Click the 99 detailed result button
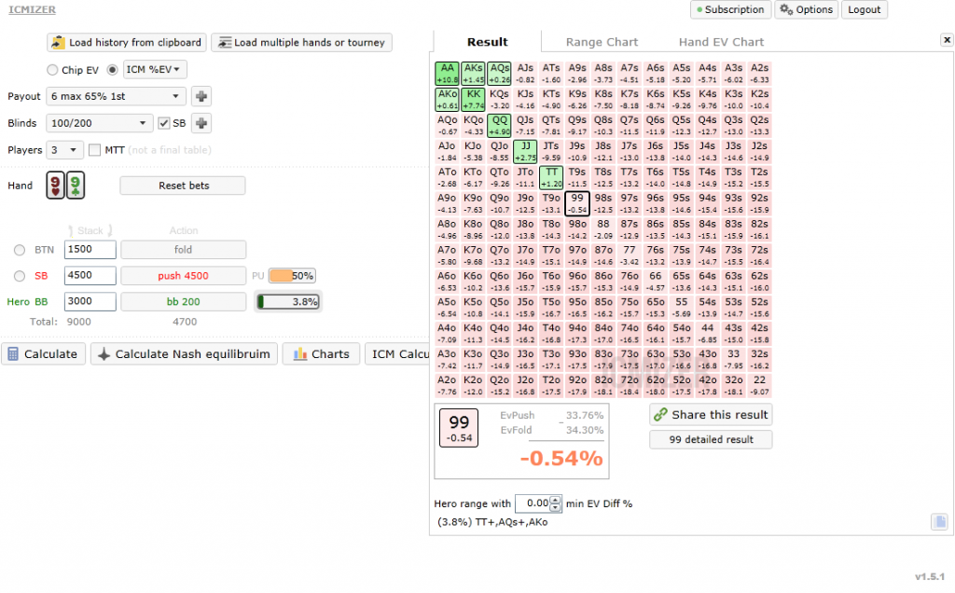This screenshot has width=955, height=593. coord(711,439)
